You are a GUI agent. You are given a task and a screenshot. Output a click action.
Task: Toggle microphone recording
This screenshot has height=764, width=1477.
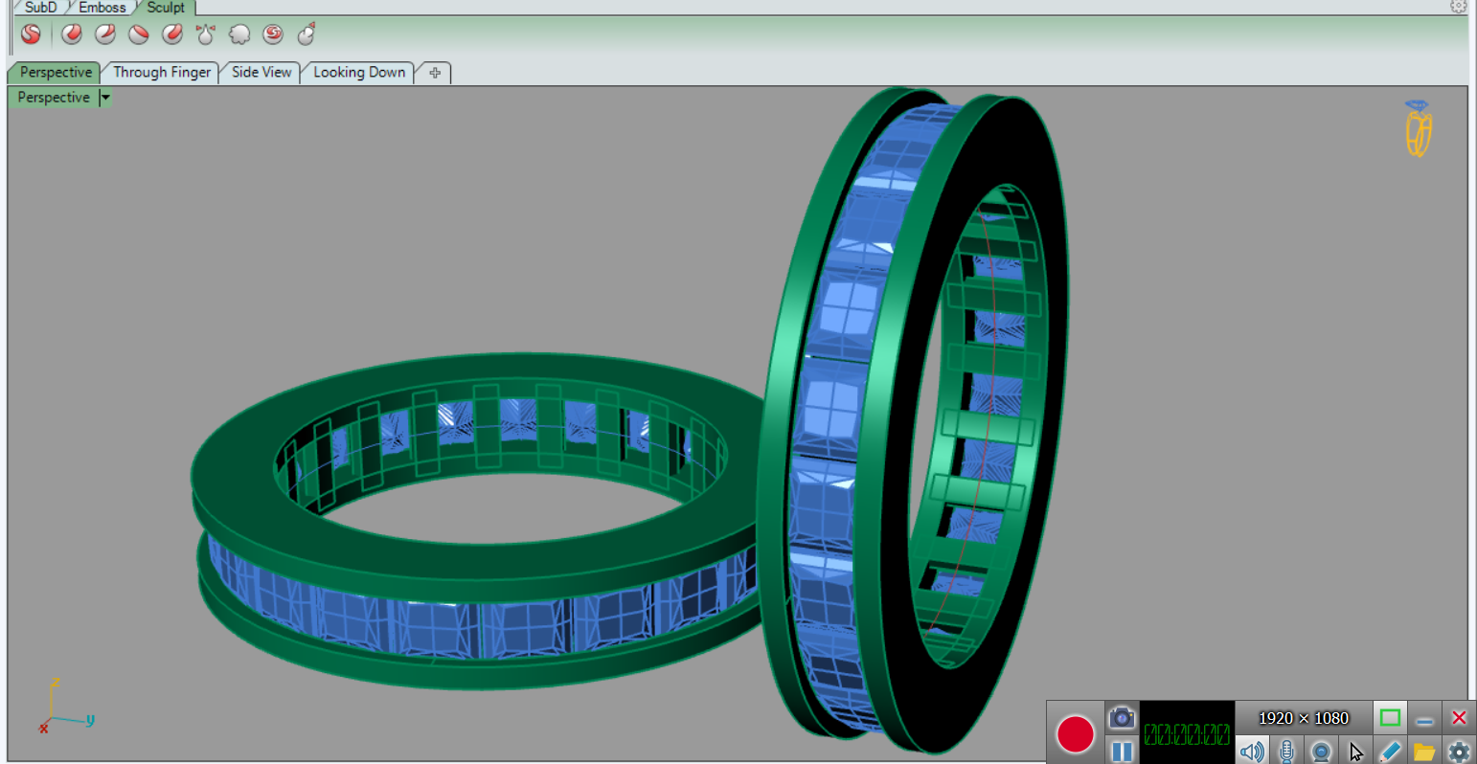tap(1286, 752)
